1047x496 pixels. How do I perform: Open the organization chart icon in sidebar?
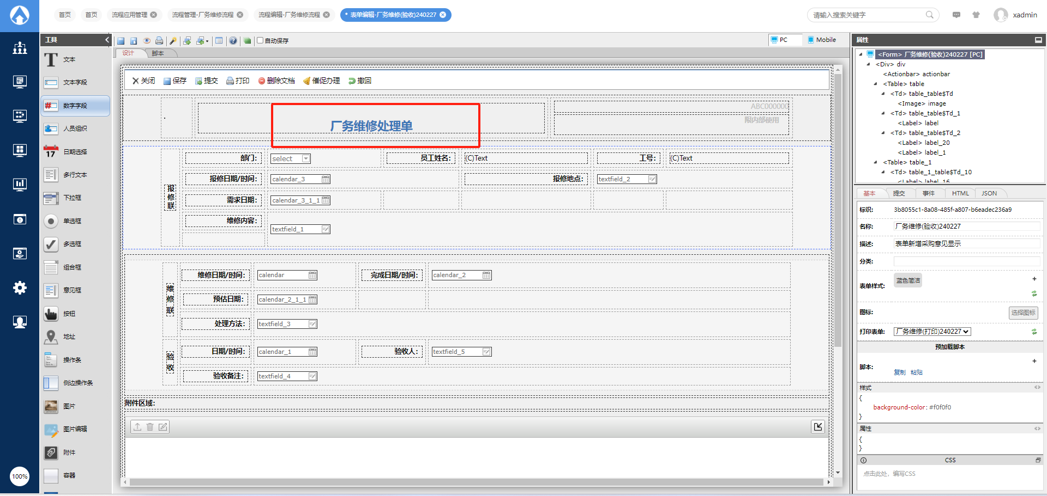coord(20,48)
